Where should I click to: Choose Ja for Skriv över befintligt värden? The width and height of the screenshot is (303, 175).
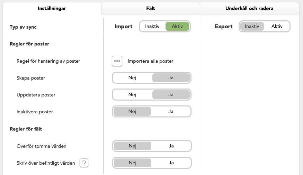(x=171, y=163)
